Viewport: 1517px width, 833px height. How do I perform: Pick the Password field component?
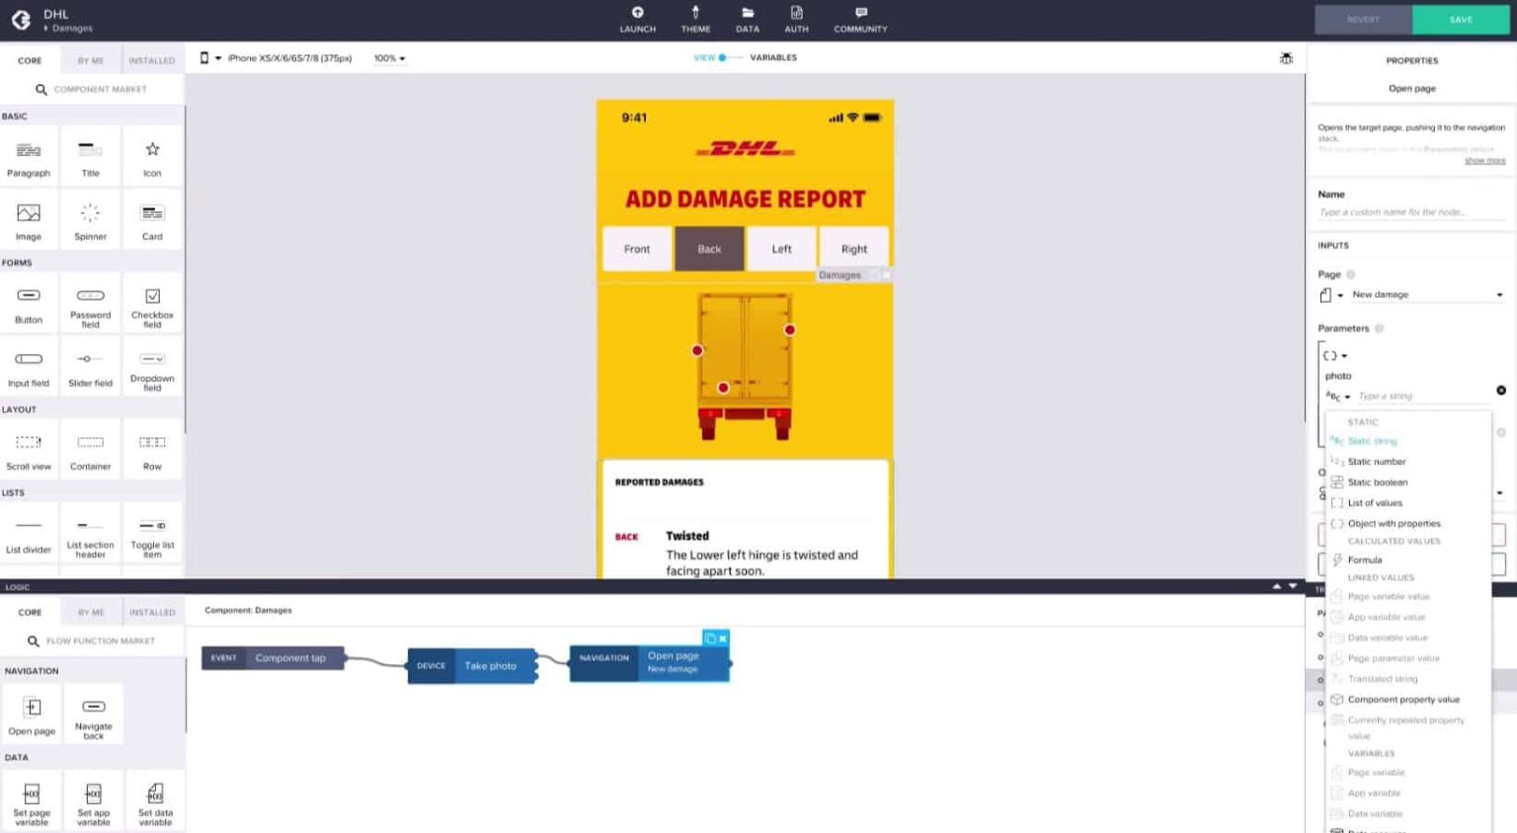[90, 304]
